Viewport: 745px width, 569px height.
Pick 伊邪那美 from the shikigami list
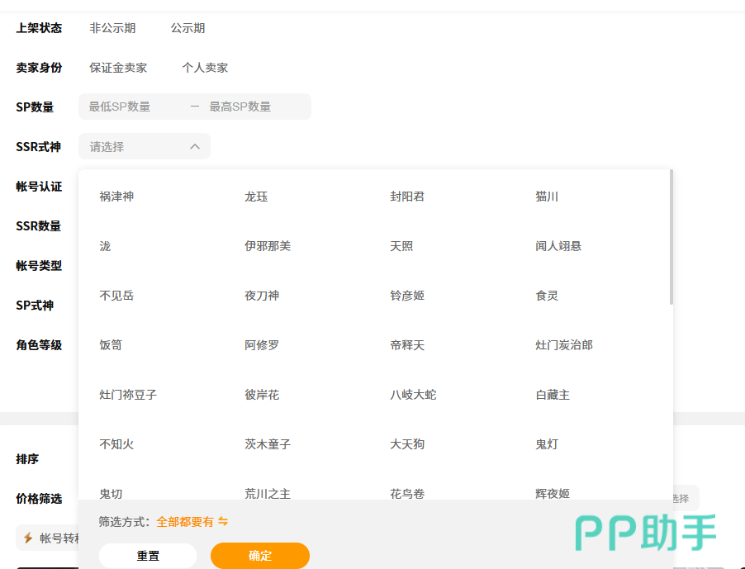click(x=268, y=246)
